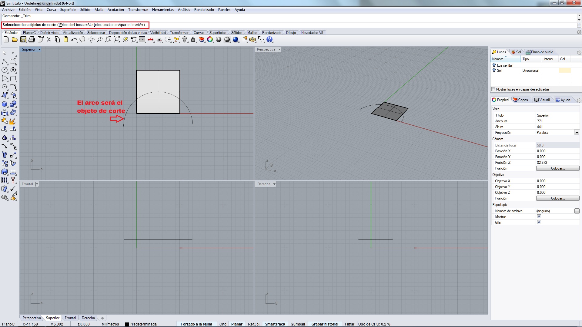Open the Perspectiva viewport title dropdown
This screenshot has width=582, height=327.
pos(279,49)
